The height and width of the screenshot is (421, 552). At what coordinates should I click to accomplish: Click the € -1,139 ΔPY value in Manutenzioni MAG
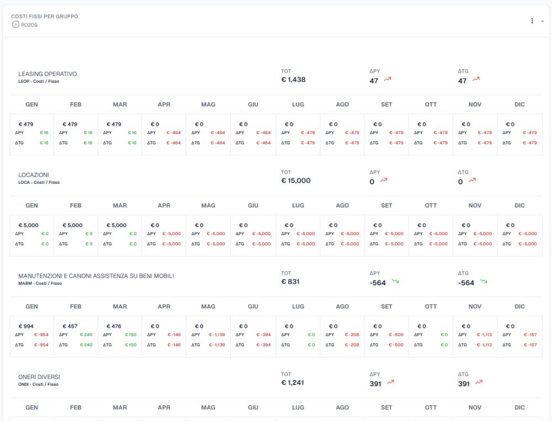click(x=217, y=335)
